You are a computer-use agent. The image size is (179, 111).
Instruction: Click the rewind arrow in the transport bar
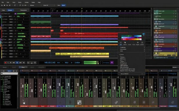11,63
